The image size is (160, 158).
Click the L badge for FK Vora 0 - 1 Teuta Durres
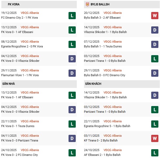point(72,124)
